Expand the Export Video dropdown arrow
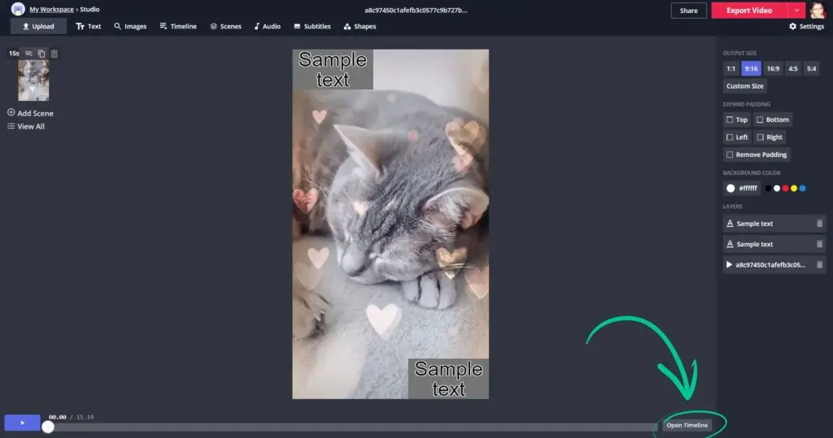Image resolution: width=833 pixels, height=438 pixels. [x=796, y=11]
